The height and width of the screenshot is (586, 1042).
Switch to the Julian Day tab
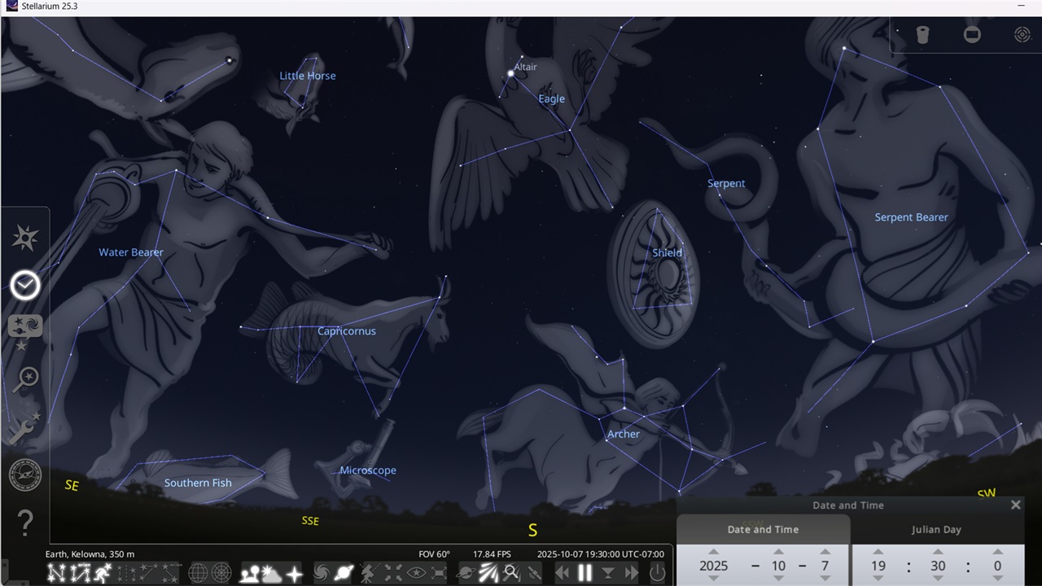[x=936, y=529]
